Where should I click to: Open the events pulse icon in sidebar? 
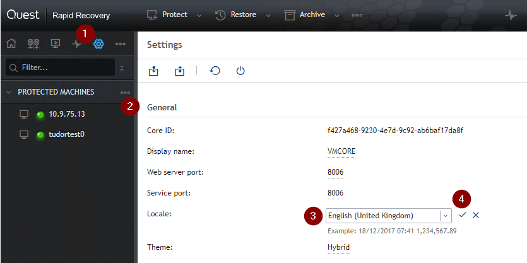[x=77, y=44]
